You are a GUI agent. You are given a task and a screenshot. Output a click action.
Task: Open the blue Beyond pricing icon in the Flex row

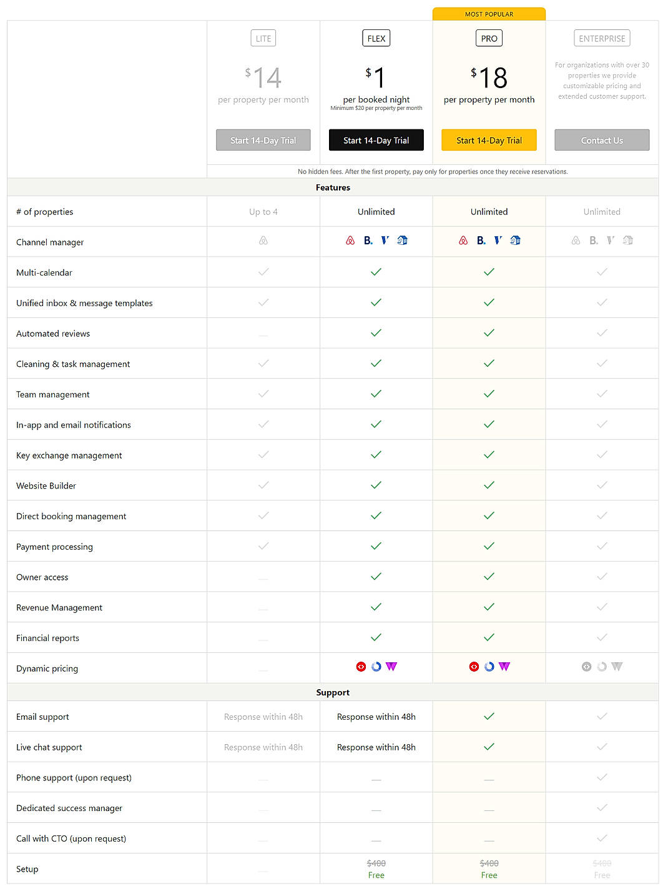pyautogui.click(x=376, y=667)
